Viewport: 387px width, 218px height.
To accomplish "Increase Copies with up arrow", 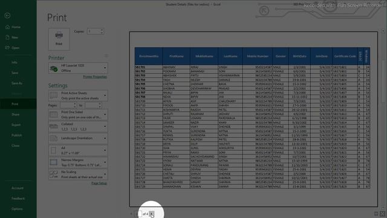I will [102, 30].
